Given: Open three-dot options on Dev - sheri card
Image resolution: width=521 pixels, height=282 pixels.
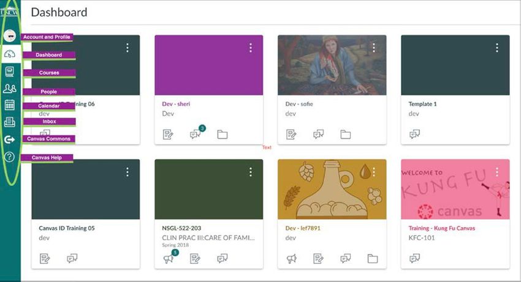Looking at the screenshot, I should point(251,48).
